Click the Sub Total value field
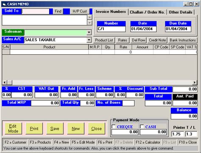This screenshot has width=201, height=153. tap(185, 89)
